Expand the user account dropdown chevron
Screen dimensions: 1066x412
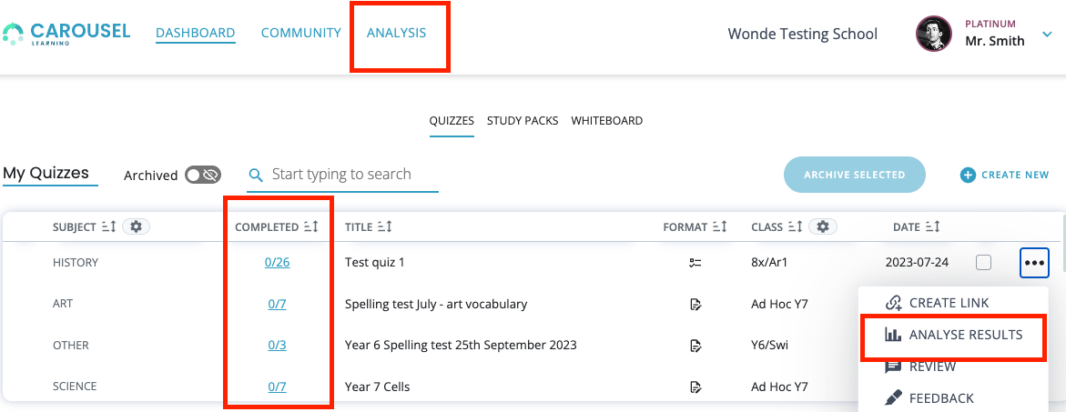1046,34
